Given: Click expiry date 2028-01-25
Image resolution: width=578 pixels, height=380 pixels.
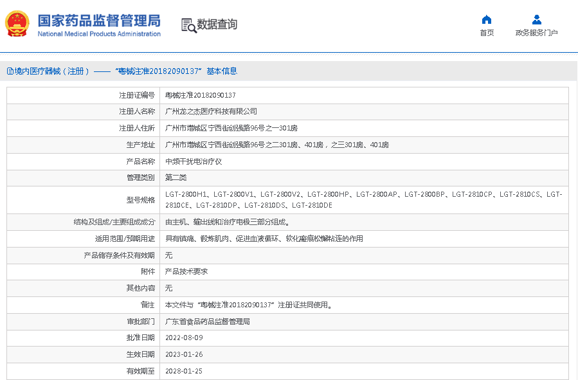Looking at the screenshot, I should tap(185, 371).
